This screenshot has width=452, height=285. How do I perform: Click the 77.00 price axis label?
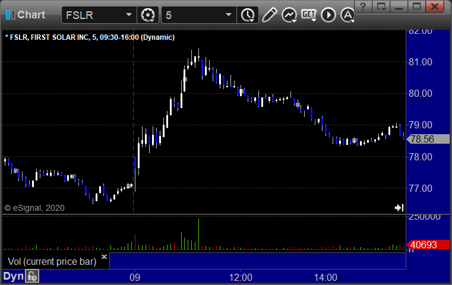[x=421, y=188]
